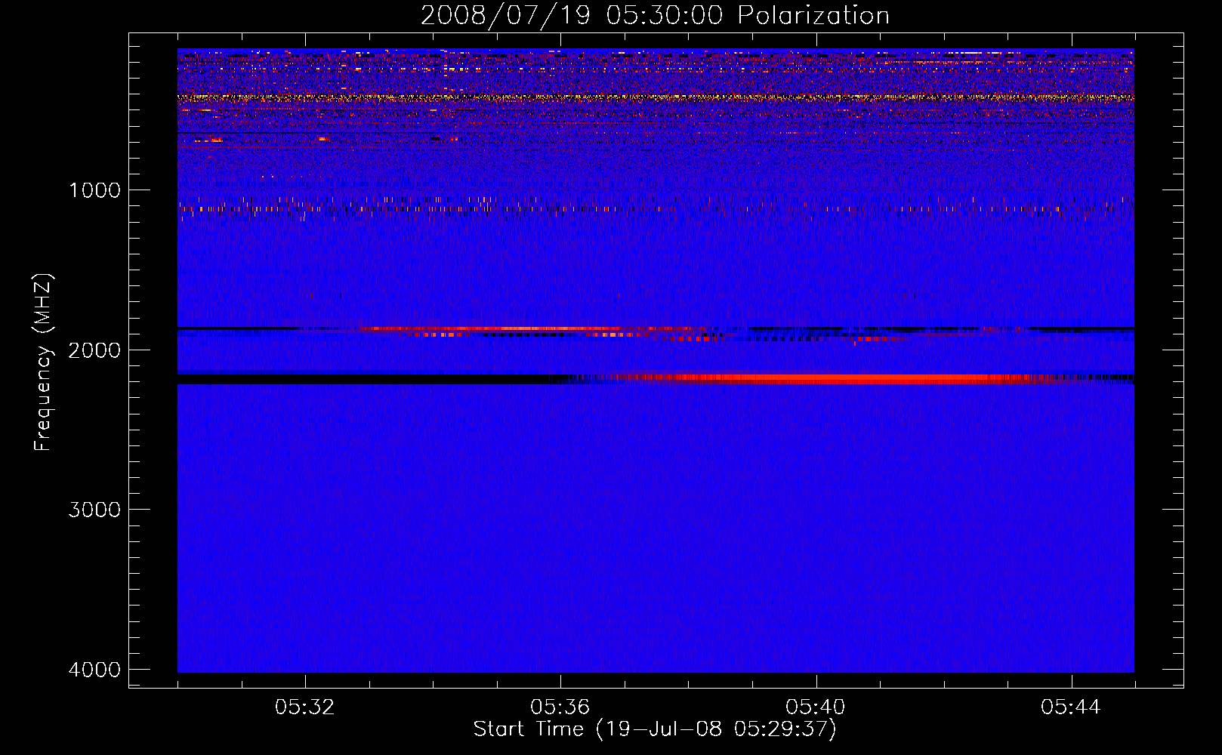The width and height of the screenshot is (1222, 755).
Task: Click the 05:36 time tick label
Action: point(560,707)
